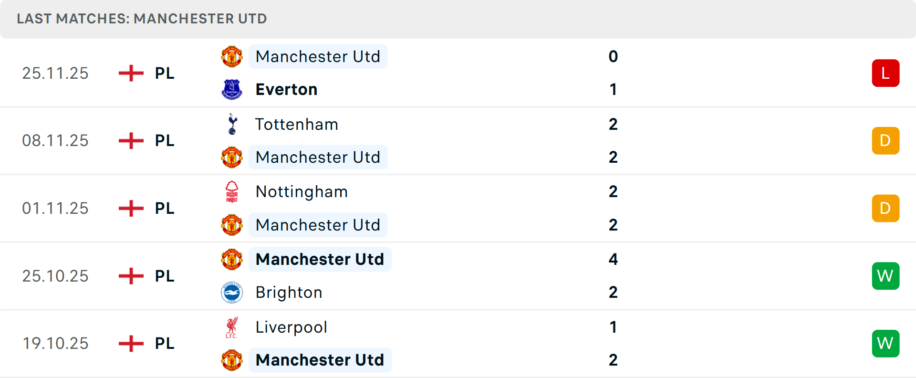916x378 pixels.
Task: Click the England flag beside 25.11.25
Action: click(x=130, y=73)
